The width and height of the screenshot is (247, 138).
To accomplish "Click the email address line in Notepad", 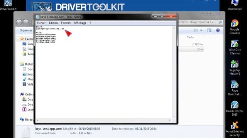I will click(50, 29).
